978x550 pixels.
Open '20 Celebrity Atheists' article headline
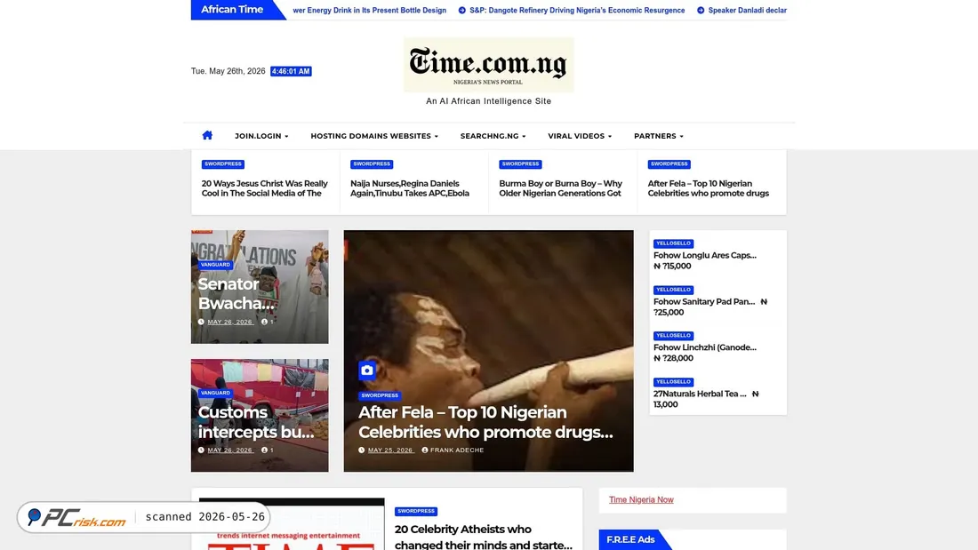pos(484,537)
